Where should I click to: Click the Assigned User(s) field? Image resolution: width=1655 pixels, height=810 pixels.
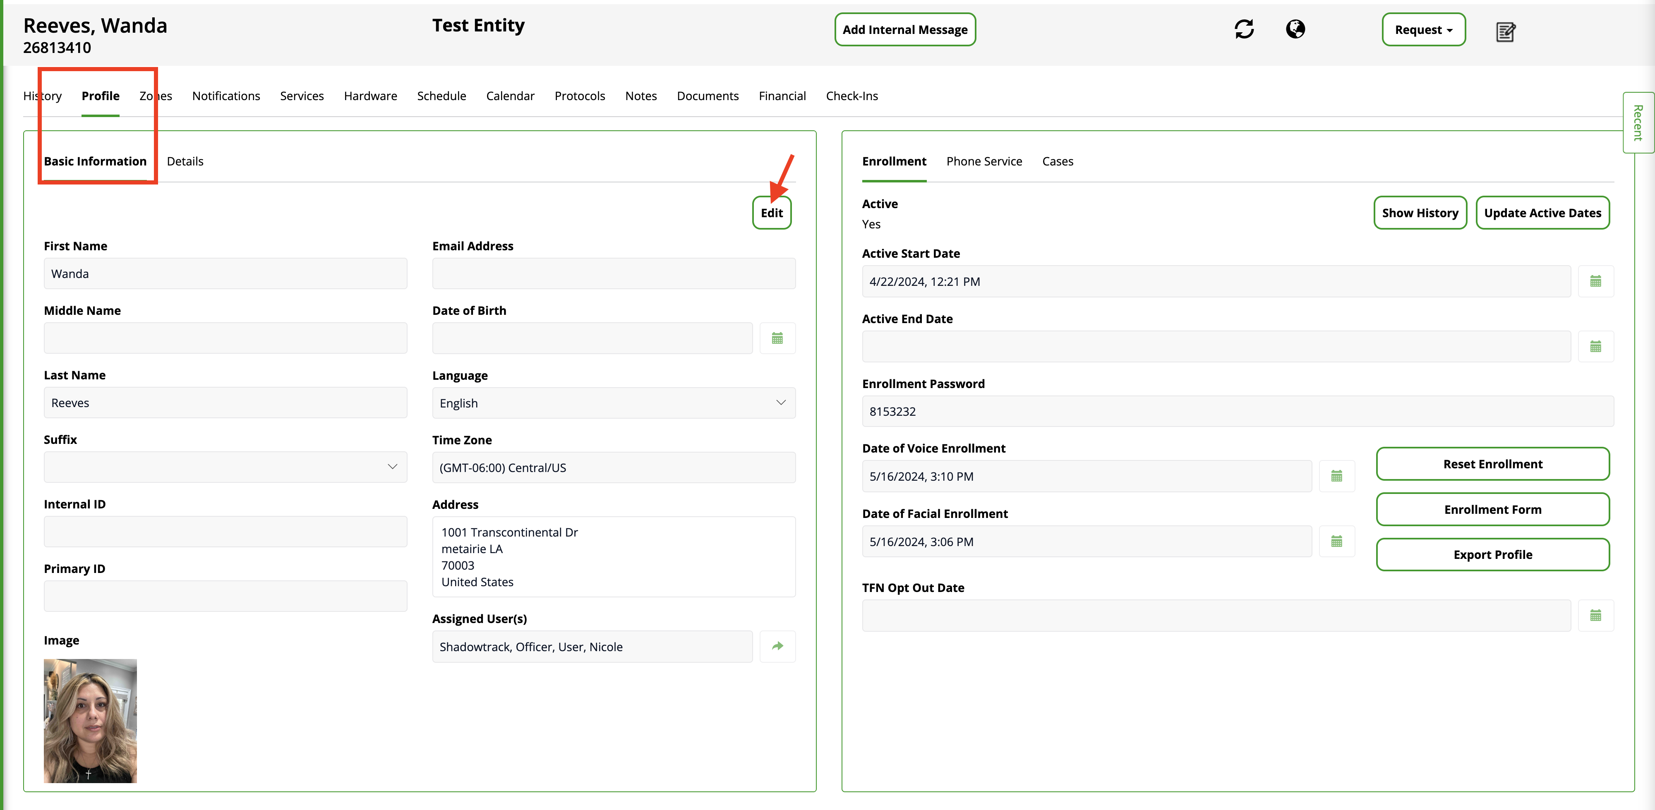(592, 646)
